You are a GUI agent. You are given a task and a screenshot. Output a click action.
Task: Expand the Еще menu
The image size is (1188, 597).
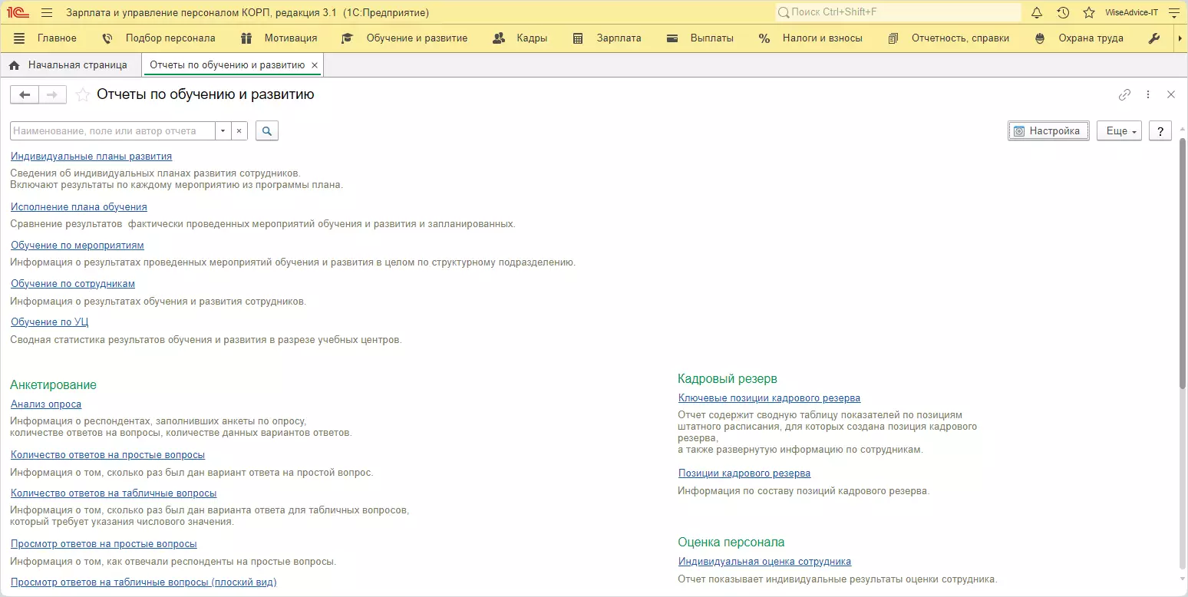(1119, 131)
